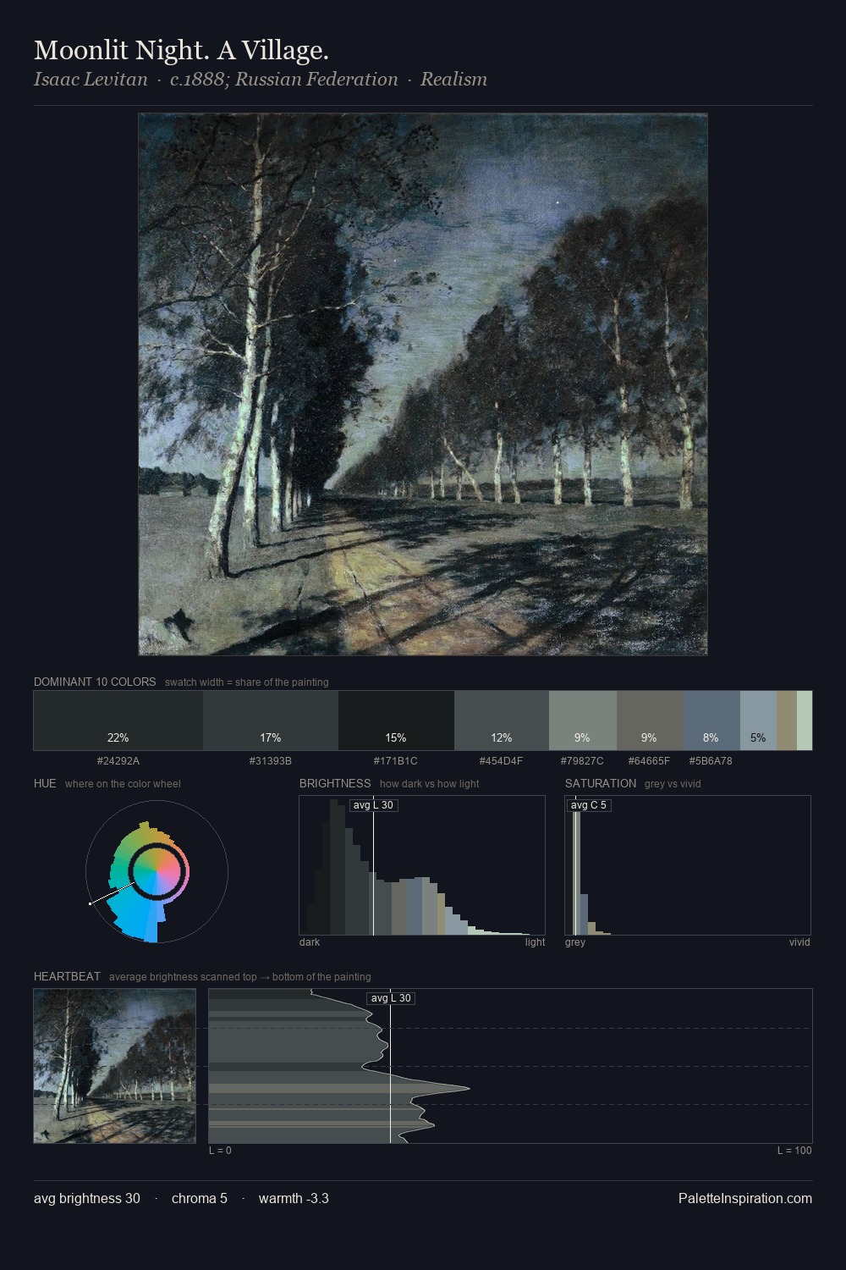
Task: Select the pale green swatch at the end
Action: point(805,721)
